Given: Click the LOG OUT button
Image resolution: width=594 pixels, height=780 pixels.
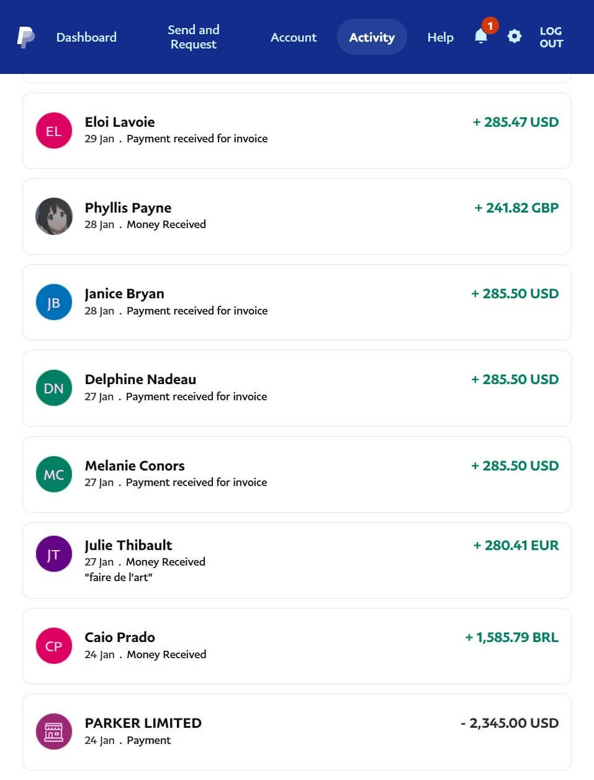Looking at the screenshot, I should (x=551, y=37).
